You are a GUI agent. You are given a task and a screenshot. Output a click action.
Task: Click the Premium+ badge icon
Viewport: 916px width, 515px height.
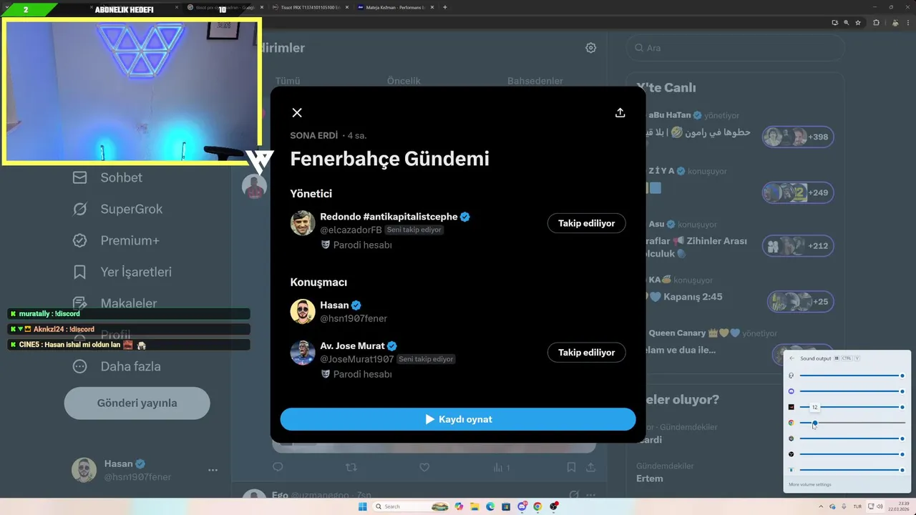tap(80, 240)
